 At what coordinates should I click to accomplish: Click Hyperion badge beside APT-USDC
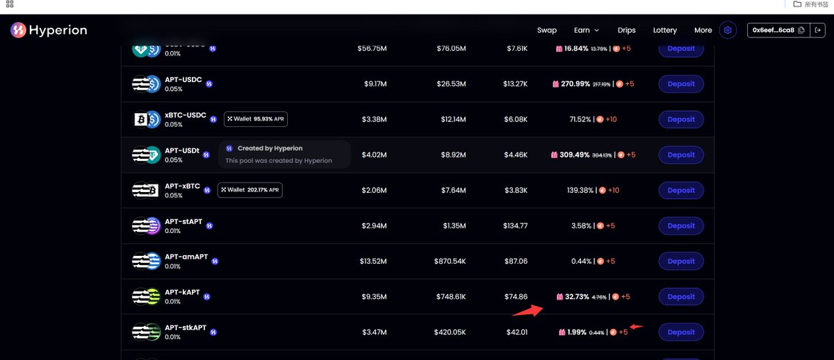208,84
